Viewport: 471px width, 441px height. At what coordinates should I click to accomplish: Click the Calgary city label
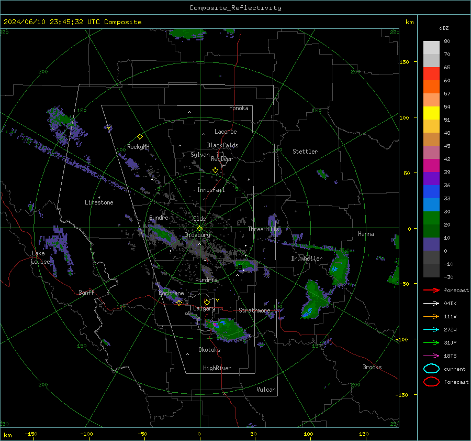(x=204, y=308)
